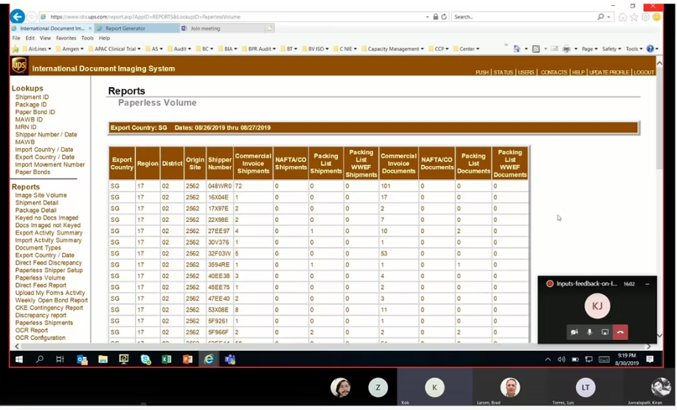This screenshot has width=677, height=410.
Task: Open Outlook from the taskbar
Action: (x=82, y=360)
